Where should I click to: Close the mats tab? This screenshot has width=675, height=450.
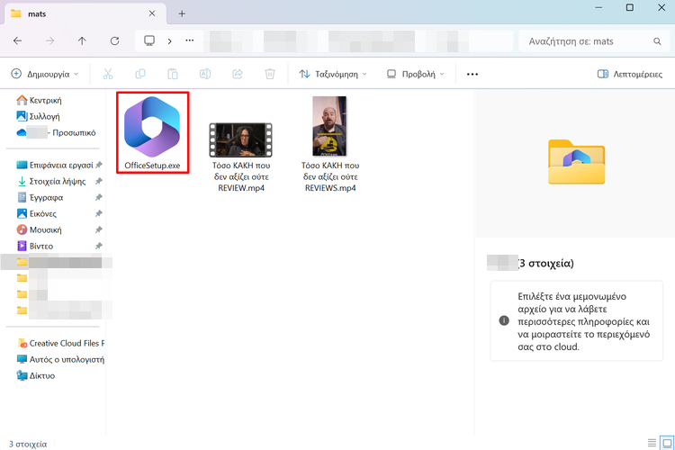[x=152, y=13]
